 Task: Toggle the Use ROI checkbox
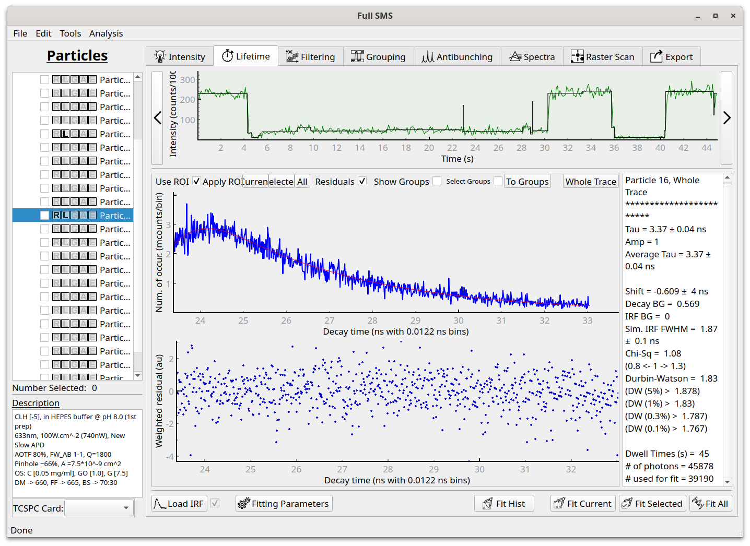pyautogui.click(x=196, y=181)
